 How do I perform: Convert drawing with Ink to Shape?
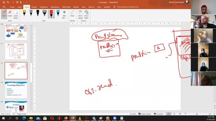80,14
